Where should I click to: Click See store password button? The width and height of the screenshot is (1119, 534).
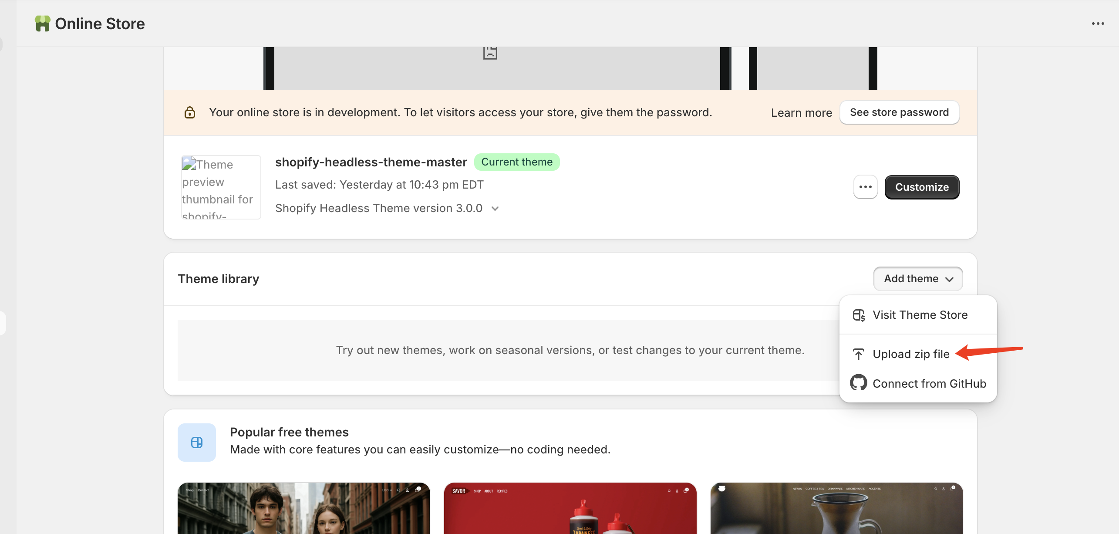coord(899,112)
